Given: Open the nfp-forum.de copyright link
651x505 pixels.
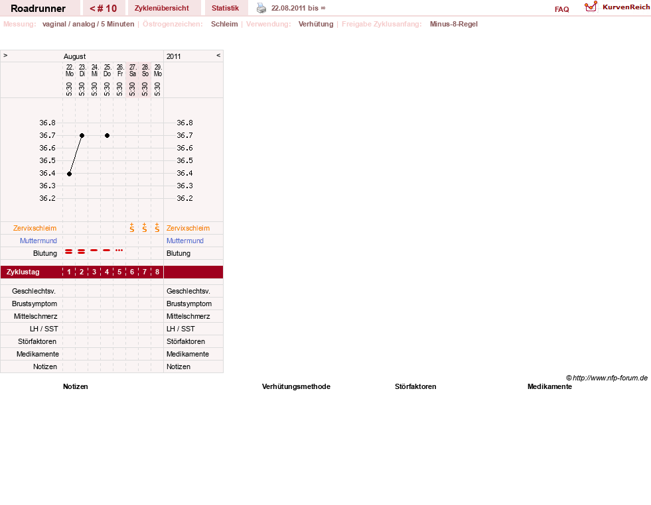Looking at the screenshot, I should (x=607, y=378).
